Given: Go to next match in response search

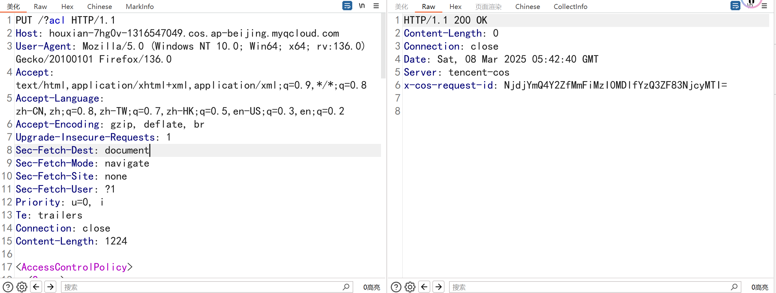Looking at the screenshot, I should (439, 287).
